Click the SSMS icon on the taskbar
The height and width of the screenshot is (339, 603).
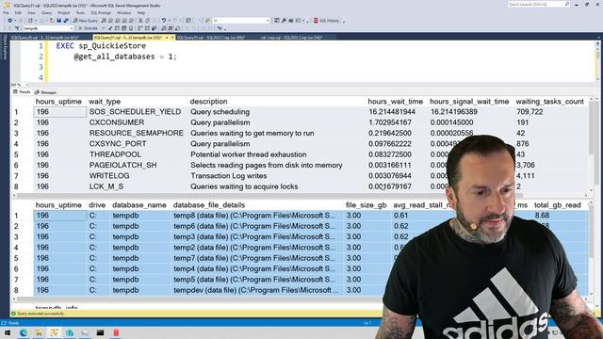pyautogui.click(x=54, y=332)
